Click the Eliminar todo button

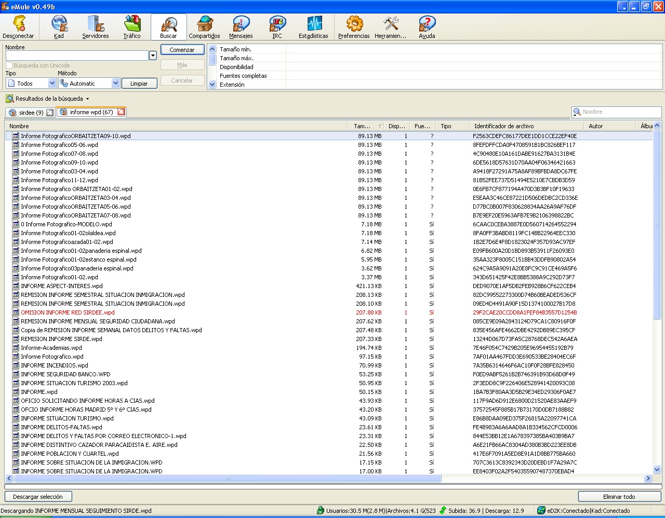click(619, 497)
